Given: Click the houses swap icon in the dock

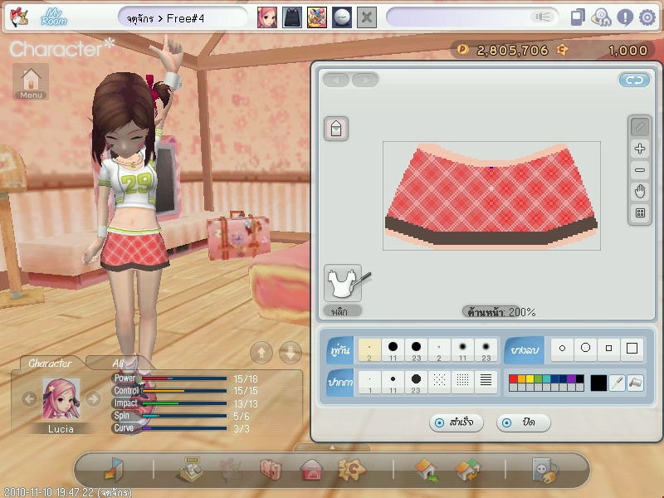Looking at the screenshot, I should 468,470.
